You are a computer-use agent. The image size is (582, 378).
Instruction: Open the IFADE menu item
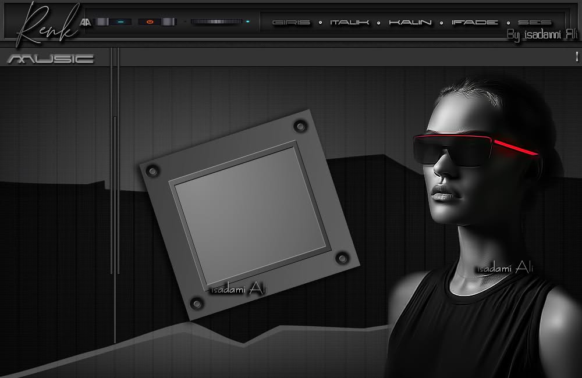click(x=475, y=23)
